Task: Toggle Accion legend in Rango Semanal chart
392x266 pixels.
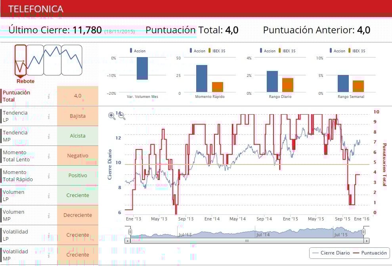Action: tap(337, 51)
